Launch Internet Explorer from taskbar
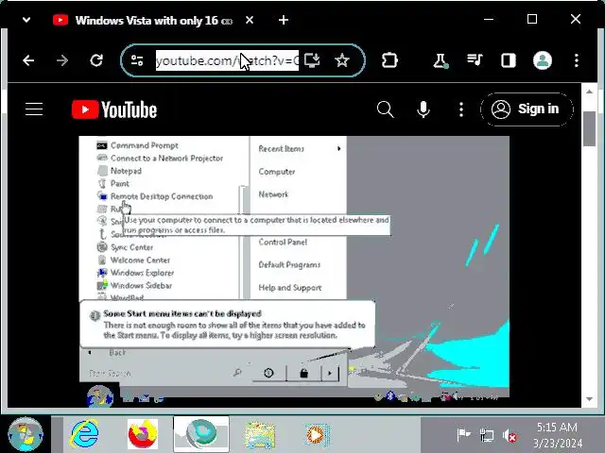Viewport: 605px width, 453px height. pyautogui.click(x=84, y=434)
